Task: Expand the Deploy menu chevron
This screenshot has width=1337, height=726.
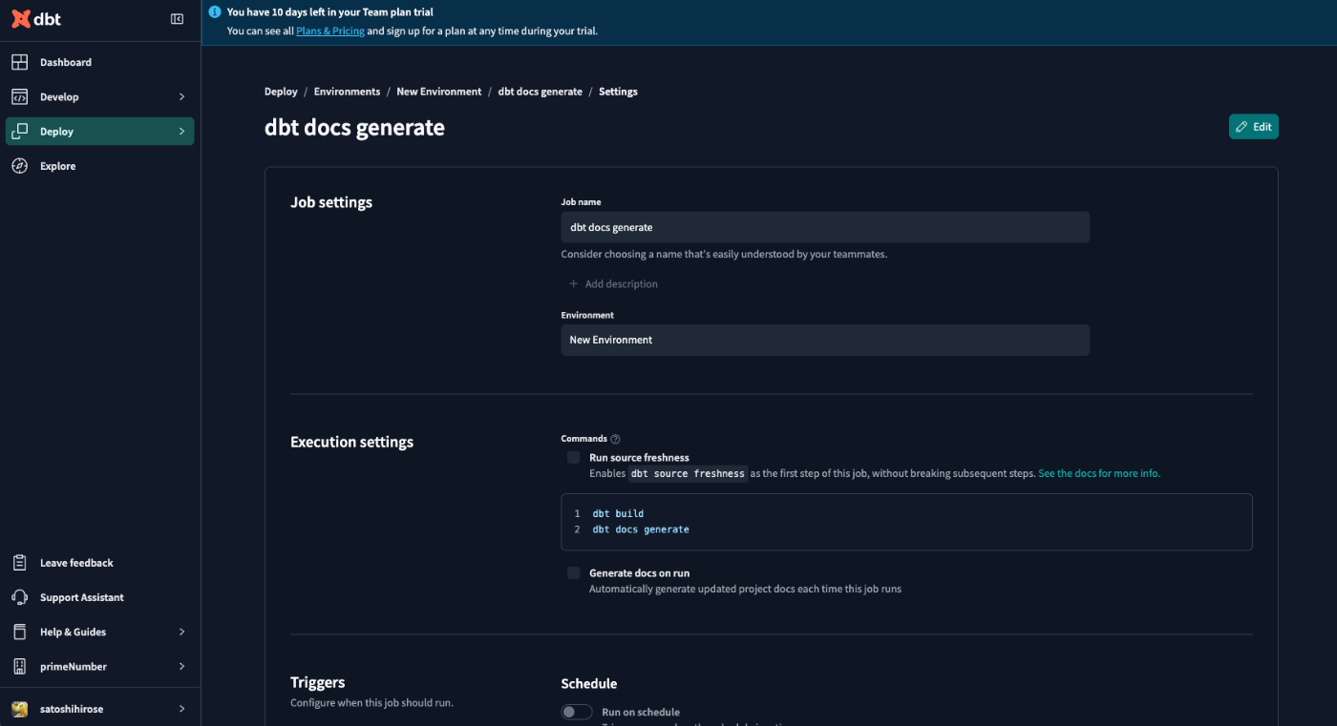Action: pyautogui.click(x=181, y=132)
